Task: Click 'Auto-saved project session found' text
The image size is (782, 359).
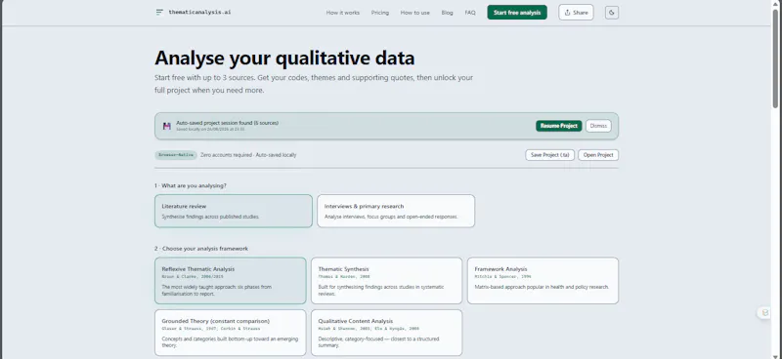Action: pos(227,123)
